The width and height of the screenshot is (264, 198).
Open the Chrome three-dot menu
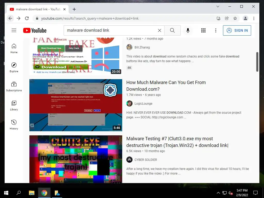[x=254, y=18]
